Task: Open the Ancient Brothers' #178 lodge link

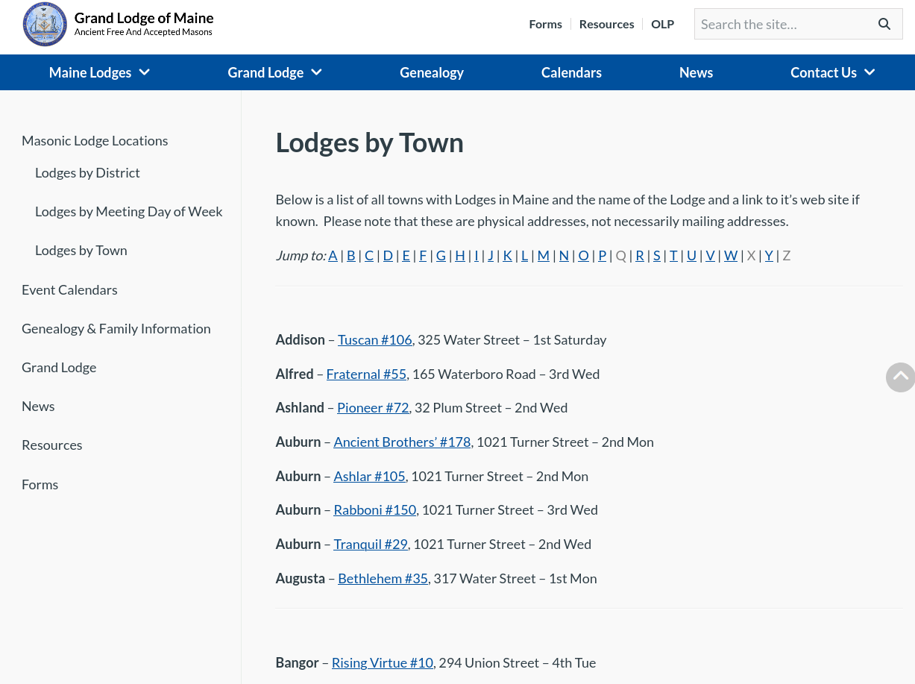Action: [x=402, y=442]
